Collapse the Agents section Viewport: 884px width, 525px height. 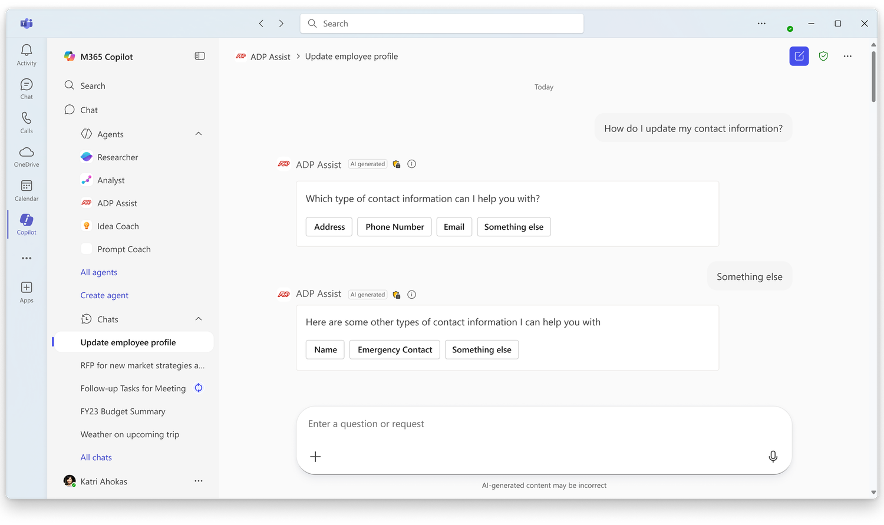click(199, 134)
